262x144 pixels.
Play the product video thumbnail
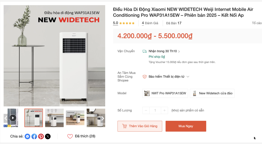[13, 118]
